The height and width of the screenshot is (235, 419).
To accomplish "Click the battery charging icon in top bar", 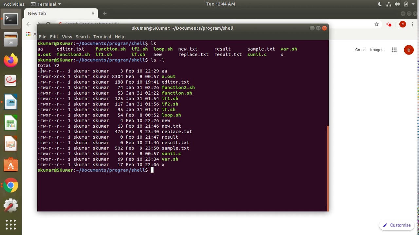I will click(406, 4).
